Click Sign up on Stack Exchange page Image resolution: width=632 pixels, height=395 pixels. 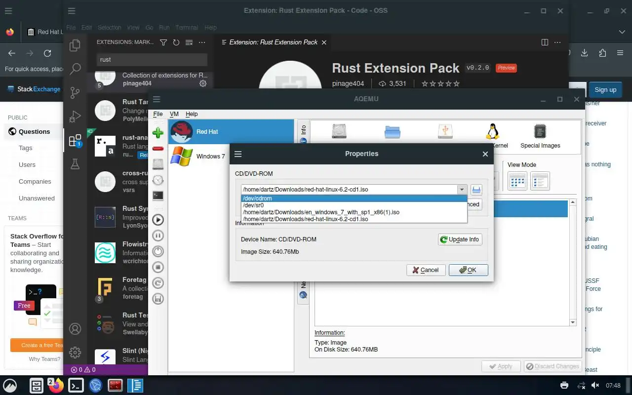point(605,90)
